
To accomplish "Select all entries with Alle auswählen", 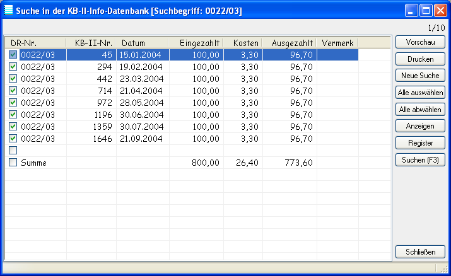I will (420, 92).
